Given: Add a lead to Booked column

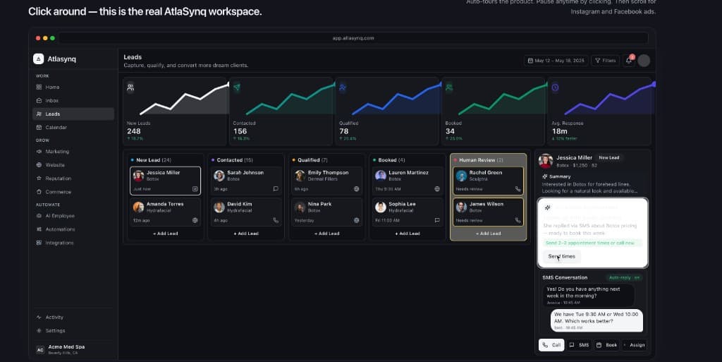Looking at the screenshot, I should pos(408,234).
